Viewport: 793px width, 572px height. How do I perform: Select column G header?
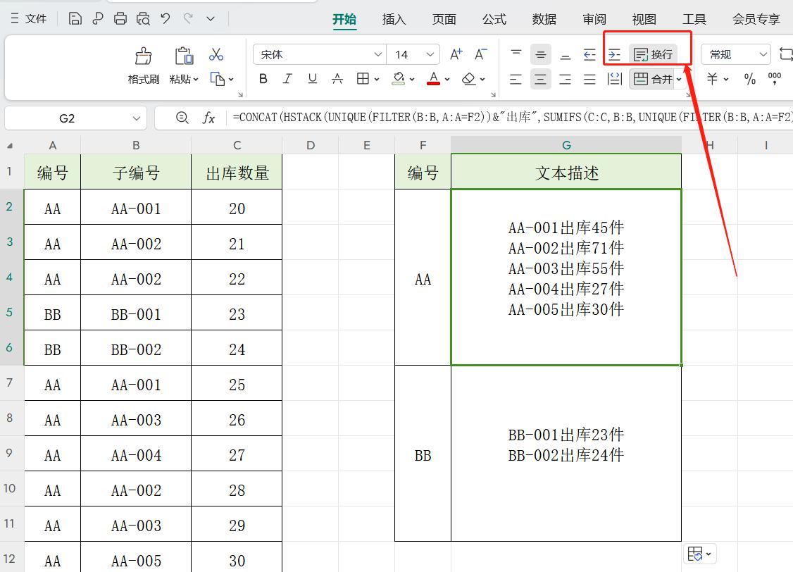click(566, 145)
